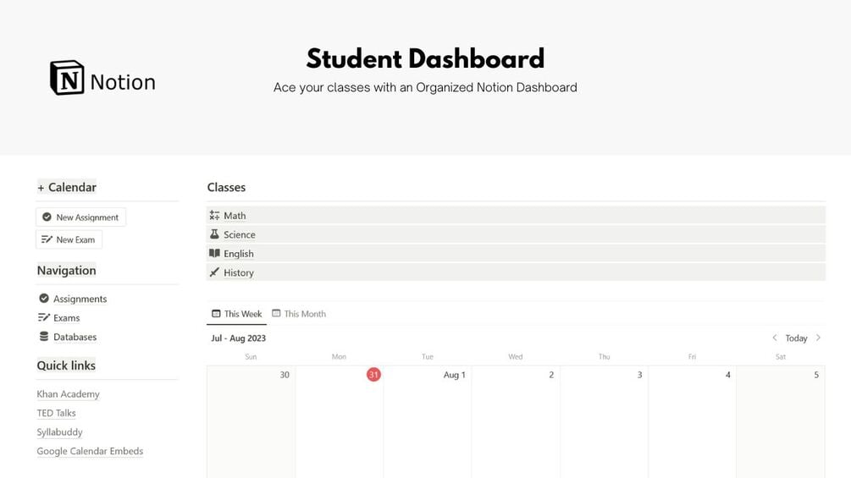
Task: Open the TED Talks quick link
Action: pos(56,414)
